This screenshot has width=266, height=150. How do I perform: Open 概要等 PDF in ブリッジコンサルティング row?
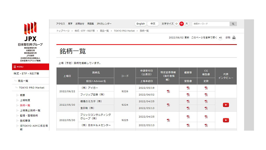pyautogui.click(x=188, y=117)
